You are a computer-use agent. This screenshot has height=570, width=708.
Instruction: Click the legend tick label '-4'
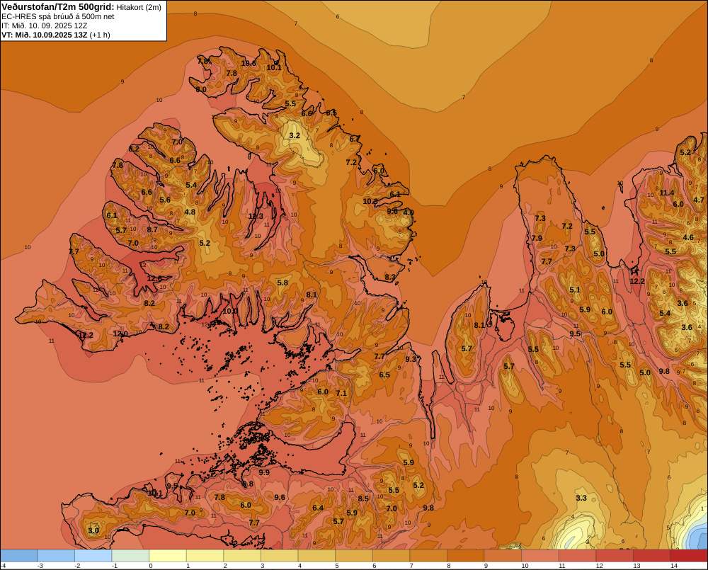(x=3, y=566)
